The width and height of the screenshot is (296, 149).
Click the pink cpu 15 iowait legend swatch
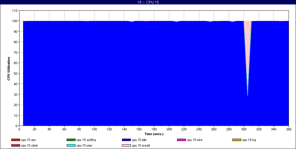[x=126, y=146]
